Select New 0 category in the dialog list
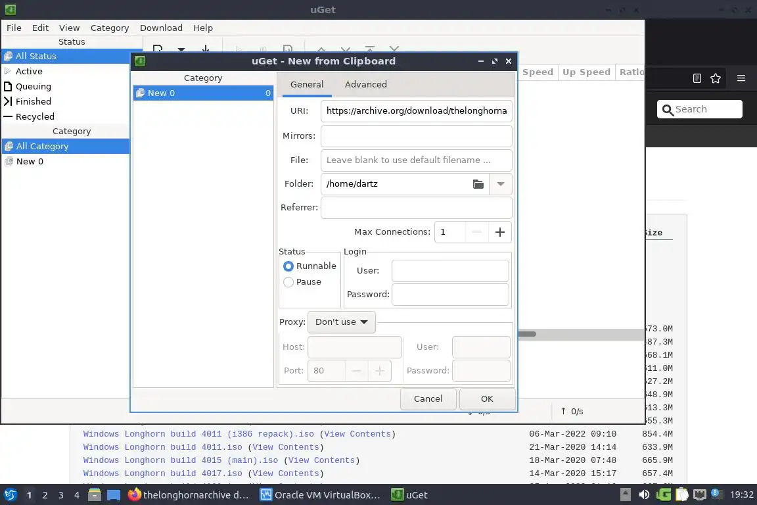 click(x=203, y=93)
